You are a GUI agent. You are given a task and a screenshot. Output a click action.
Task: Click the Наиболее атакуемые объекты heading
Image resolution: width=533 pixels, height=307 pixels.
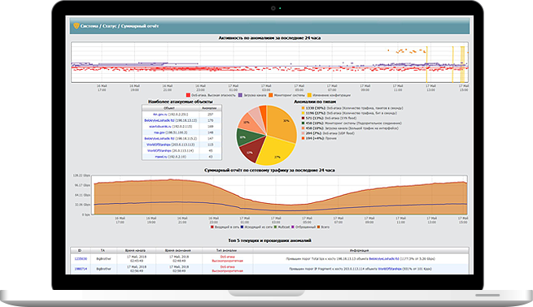pyautogui.click(x=181, y=102)
